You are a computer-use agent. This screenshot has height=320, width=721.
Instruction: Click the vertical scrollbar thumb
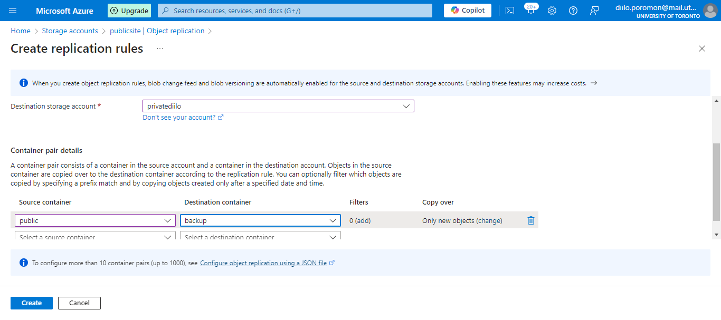point(716,182)
